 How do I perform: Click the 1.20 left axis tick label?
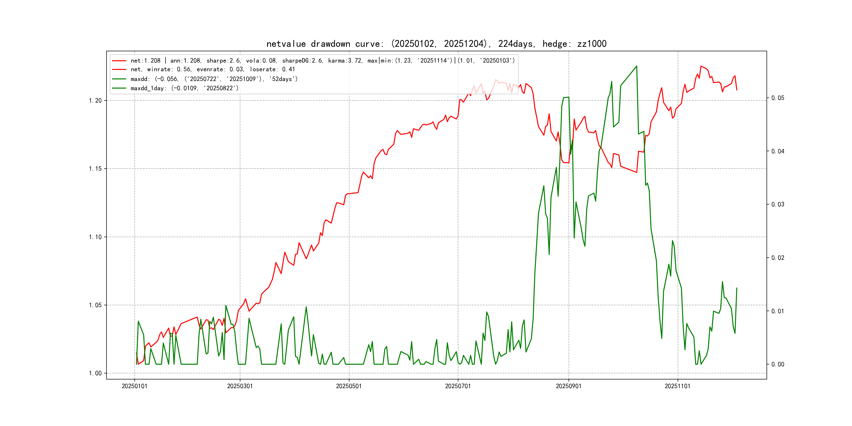pyautogui.click(x=95, y=100)
